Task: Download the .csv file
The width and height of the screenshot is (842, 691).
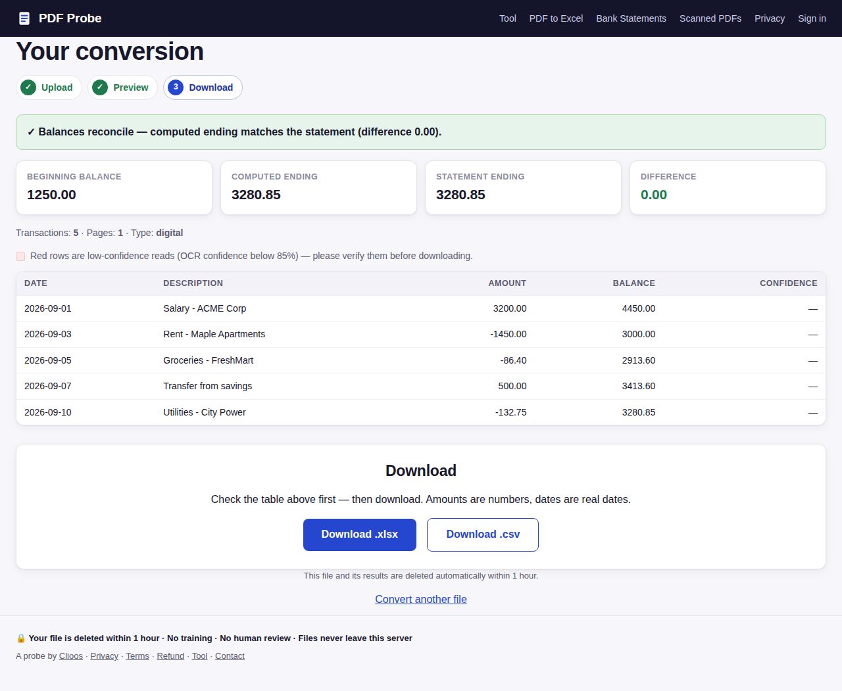Action: pos(483,535)
